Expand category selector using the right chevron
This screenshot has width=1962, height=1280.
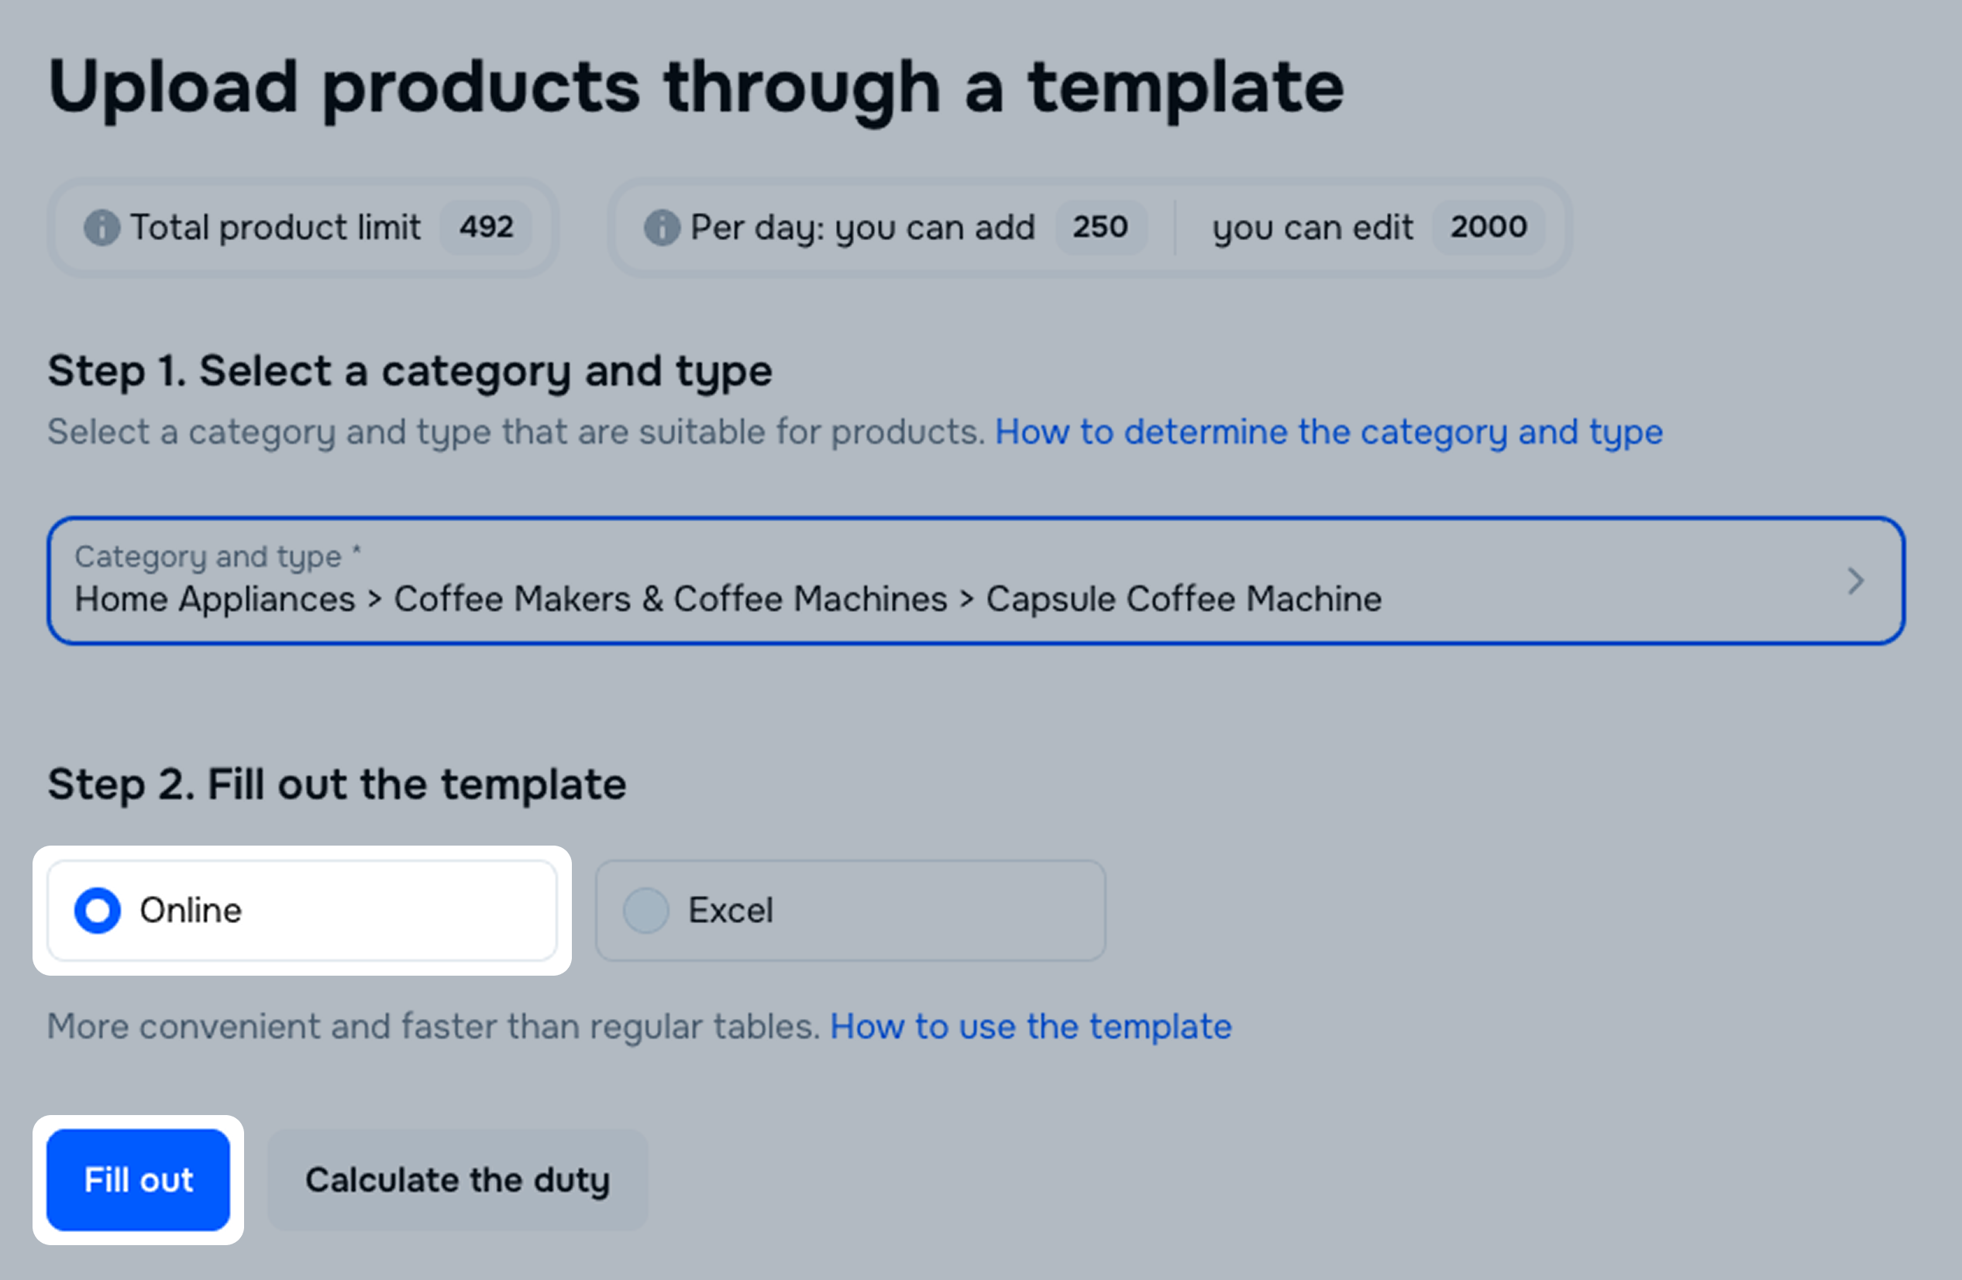1856,581
